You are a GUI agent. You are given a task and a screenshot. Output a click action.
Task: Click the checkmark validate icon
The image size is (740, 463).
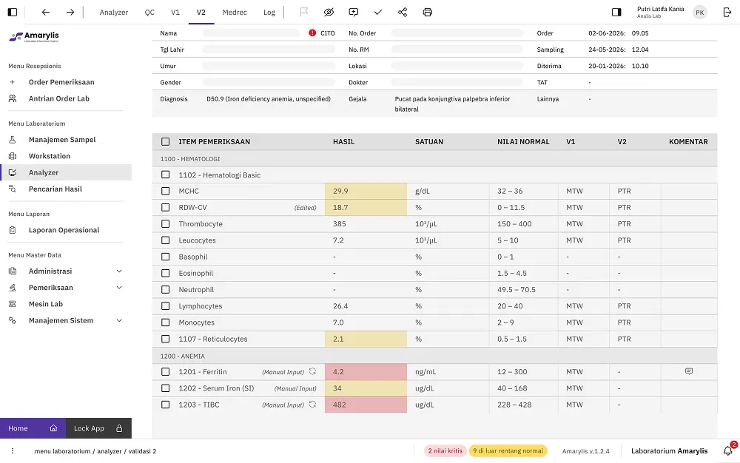[x=378, y=13]
